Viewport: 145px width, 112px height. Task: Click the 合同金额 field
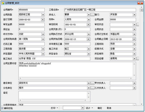coord(123,19)
